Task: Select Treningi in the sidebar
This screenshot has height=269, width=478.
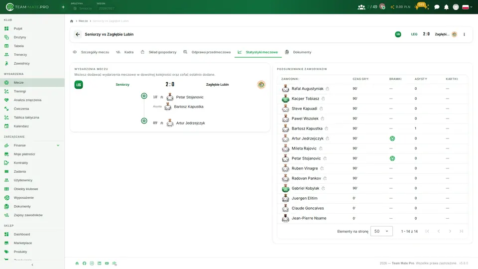Action: point(32,91)
